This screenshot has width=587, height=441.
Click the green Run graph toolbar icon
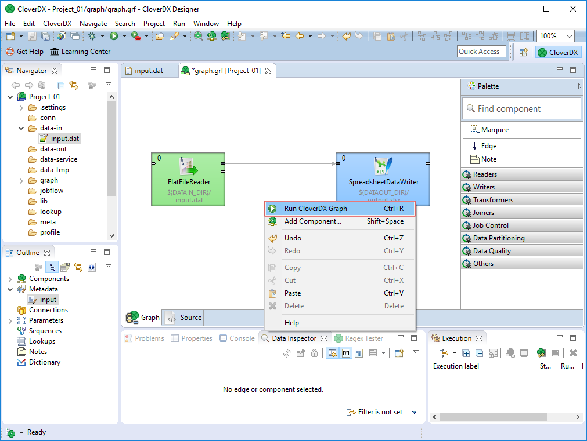pos(114,36)
